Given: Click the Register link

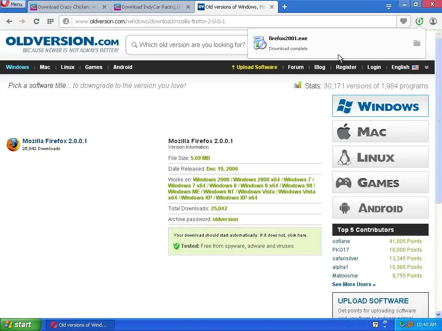Looking at the screenshot, I should click(346, 67).
